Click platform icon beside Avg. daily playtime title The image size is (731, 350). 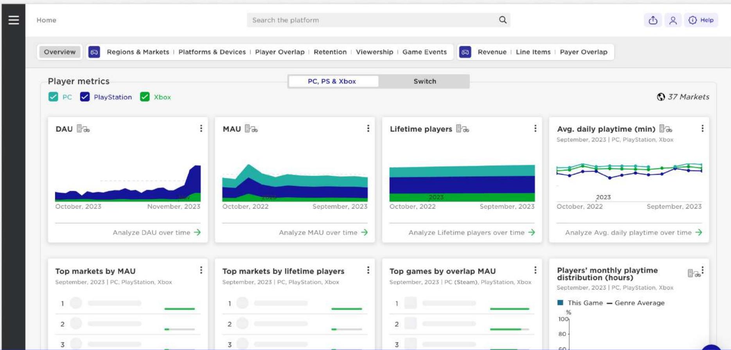click(x=666, y=129)
